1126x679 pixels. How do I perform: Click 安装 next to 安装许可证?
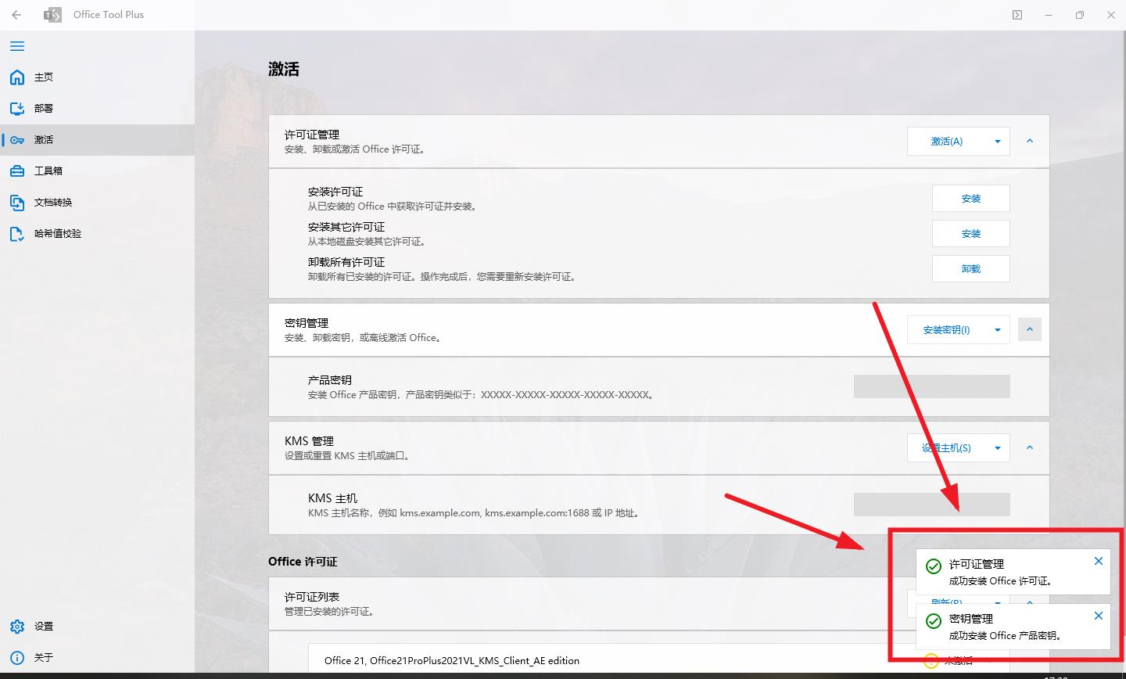(970, 198)
